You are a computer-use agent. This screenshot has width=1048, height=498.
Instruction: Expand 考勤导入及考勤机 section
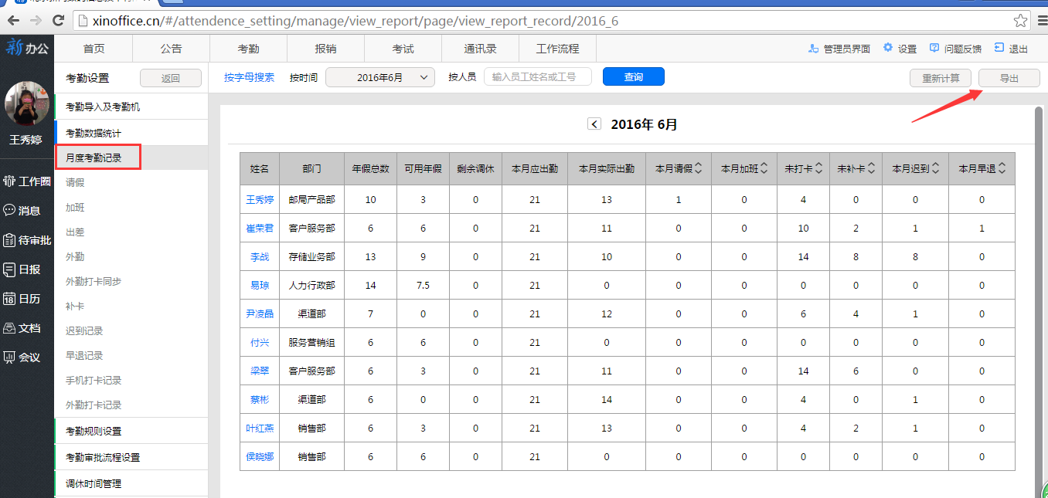click(131, 107)
